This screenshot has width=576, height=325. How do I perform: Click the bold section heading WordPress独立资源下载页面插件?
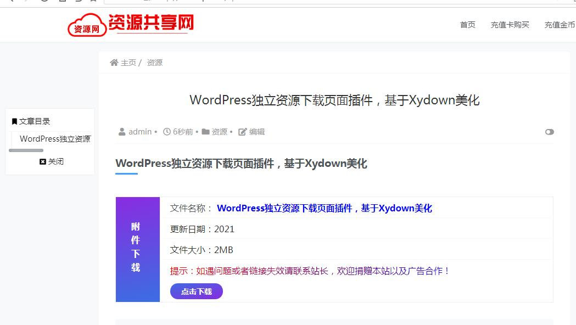[x=242, y=164]
